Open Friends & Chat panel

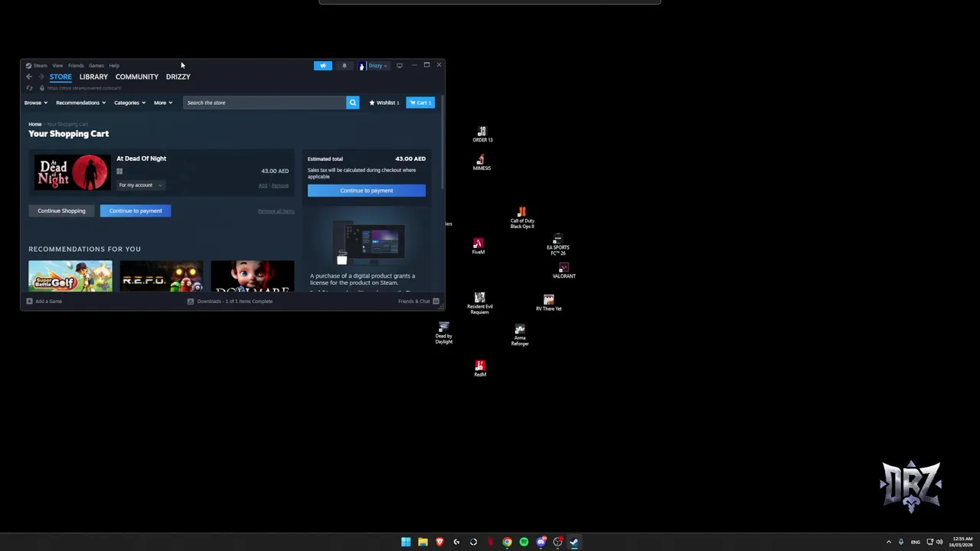point(418,302)
